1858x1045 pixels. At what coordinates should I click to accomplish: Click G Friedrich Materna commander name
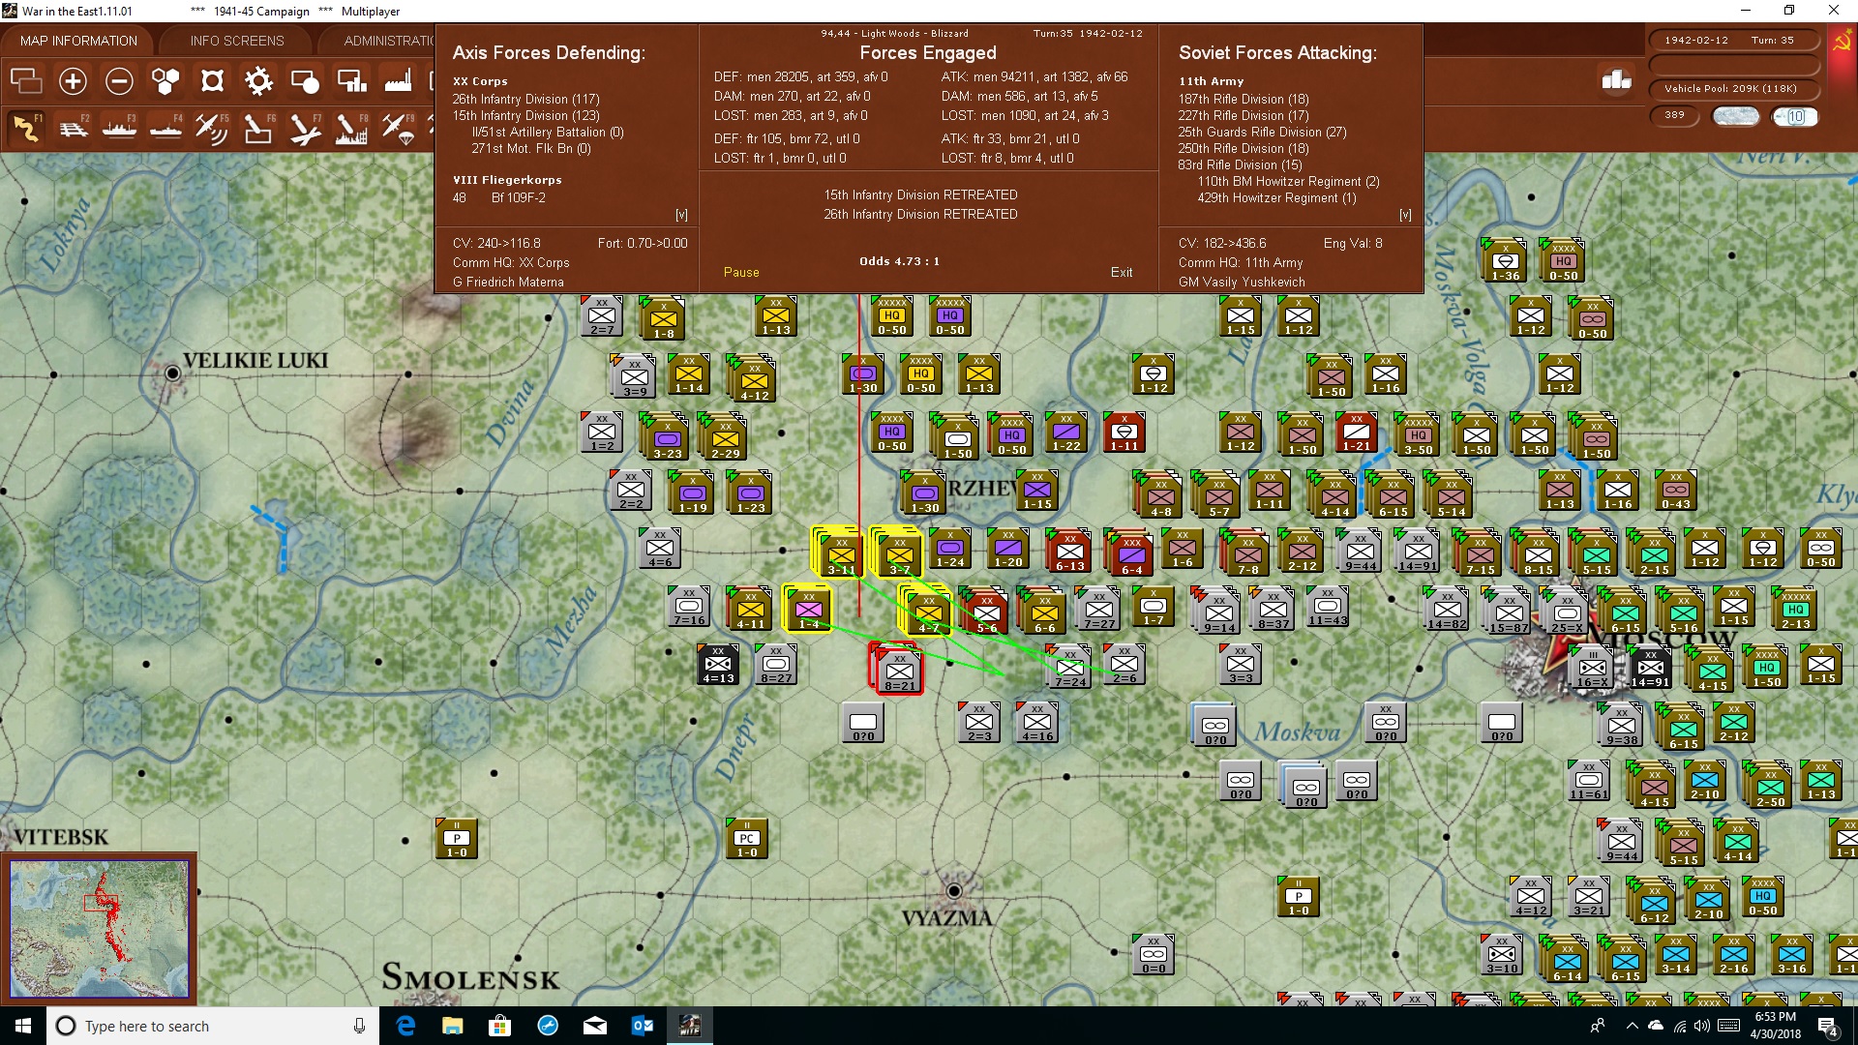(508, 283)
